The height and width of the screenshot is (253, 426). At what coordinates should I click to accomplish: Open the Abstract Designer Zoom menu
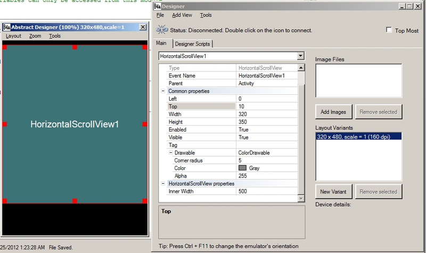coord(35,36)
